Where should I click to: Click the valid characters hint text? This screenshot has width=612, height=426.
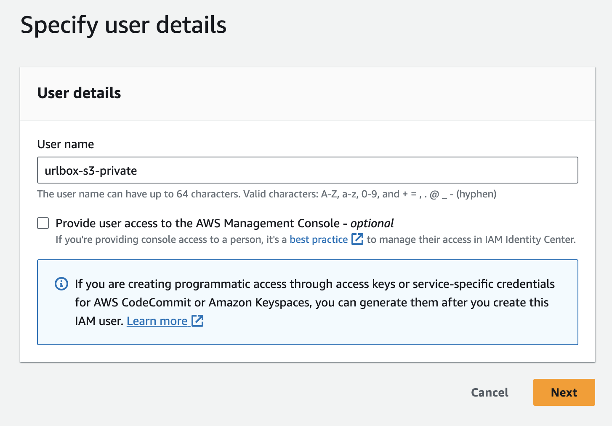(x=266, y=194)
